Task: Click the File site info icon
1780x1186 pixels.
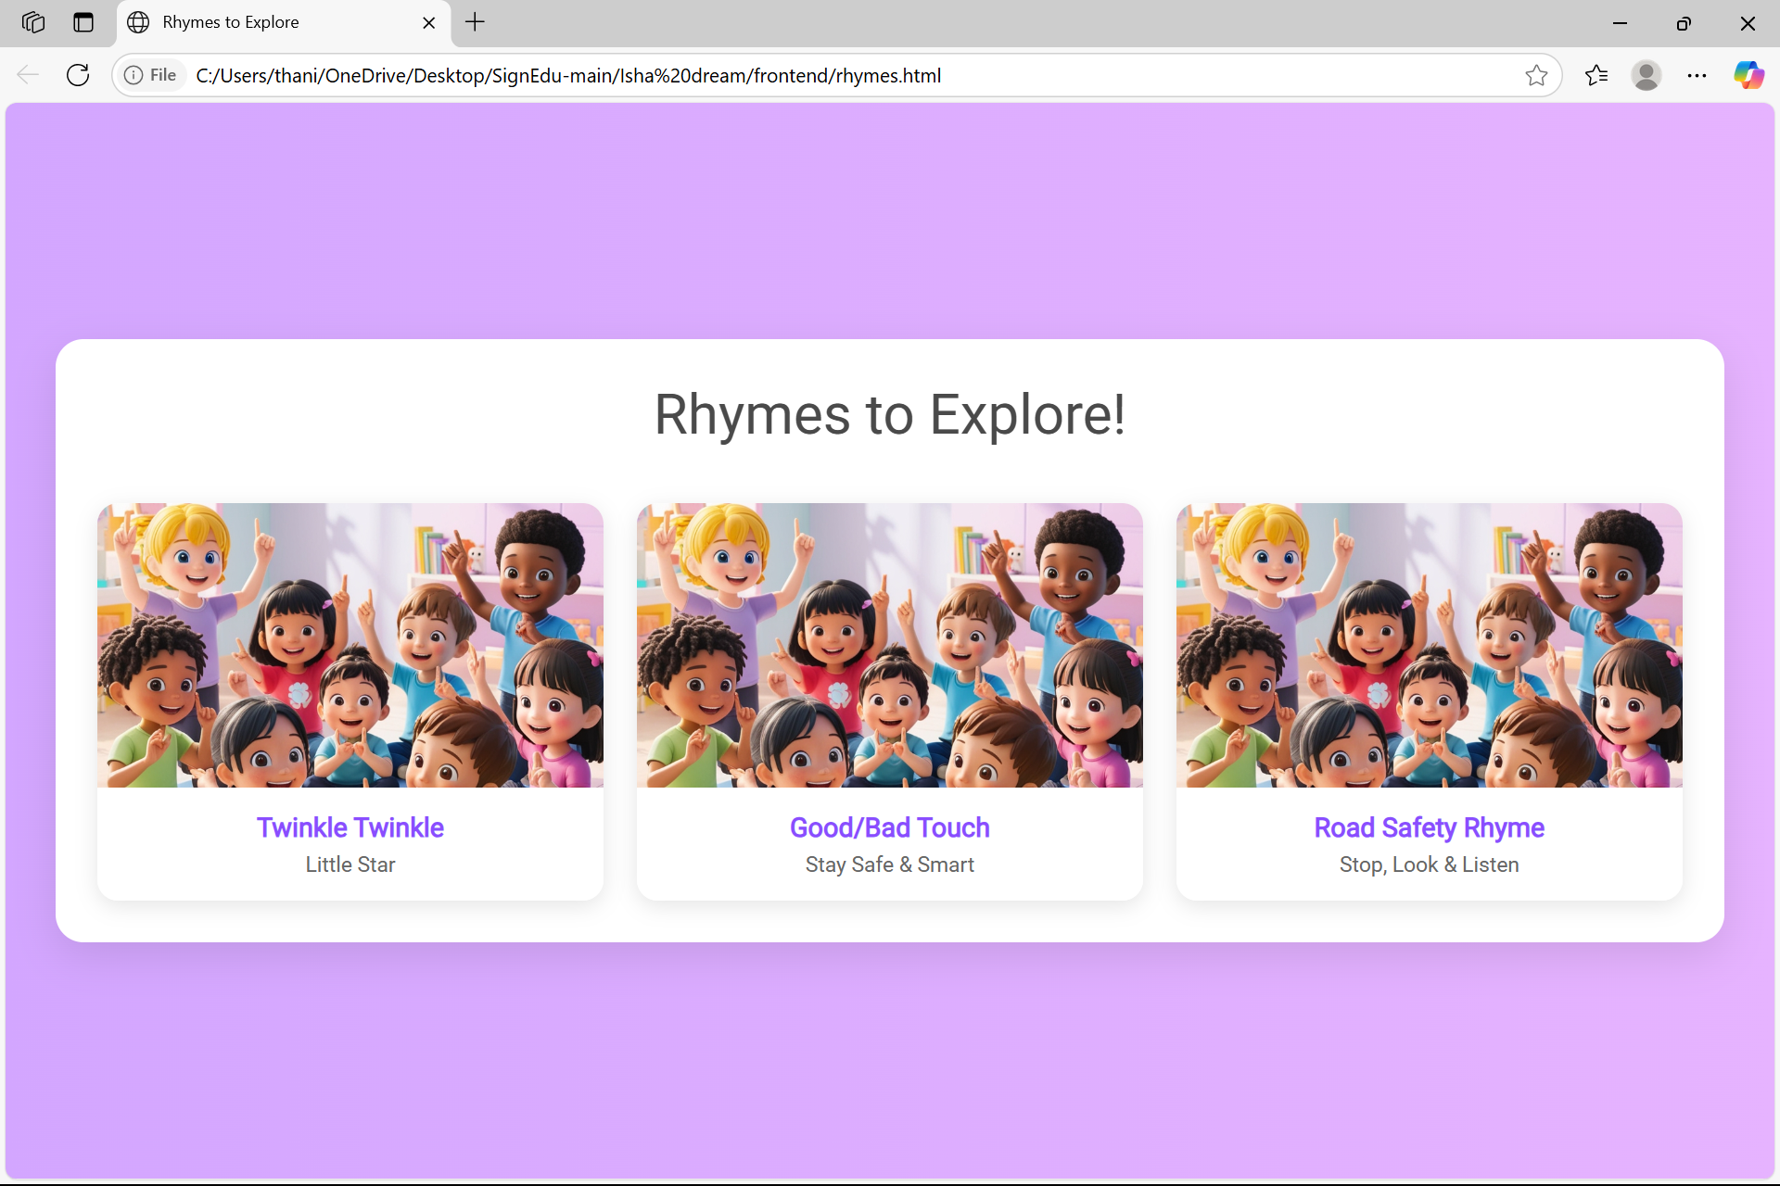Action: [150, 75]
